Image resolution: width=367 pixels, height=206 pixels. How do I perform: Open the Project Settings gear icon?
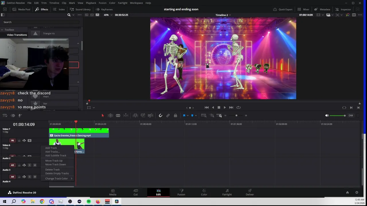pos(357,193)
